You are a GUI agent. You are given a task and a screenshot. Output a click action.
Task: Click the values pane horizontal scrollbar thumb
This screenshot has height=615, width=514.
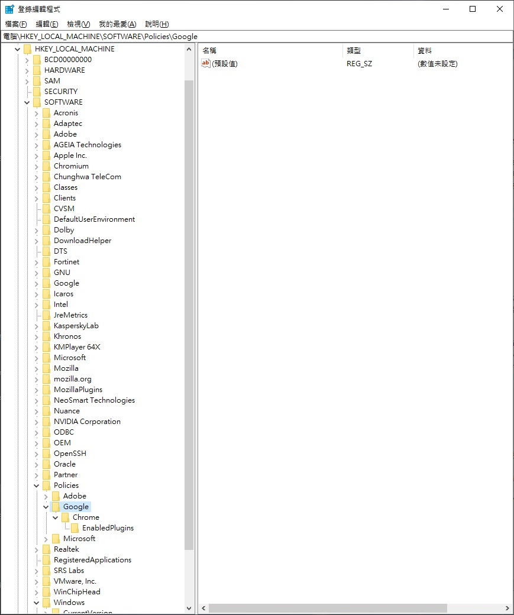click(328, 608)
